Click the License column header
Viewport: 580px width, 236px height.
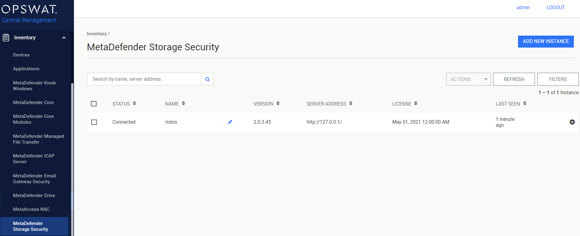pos(401,104)
